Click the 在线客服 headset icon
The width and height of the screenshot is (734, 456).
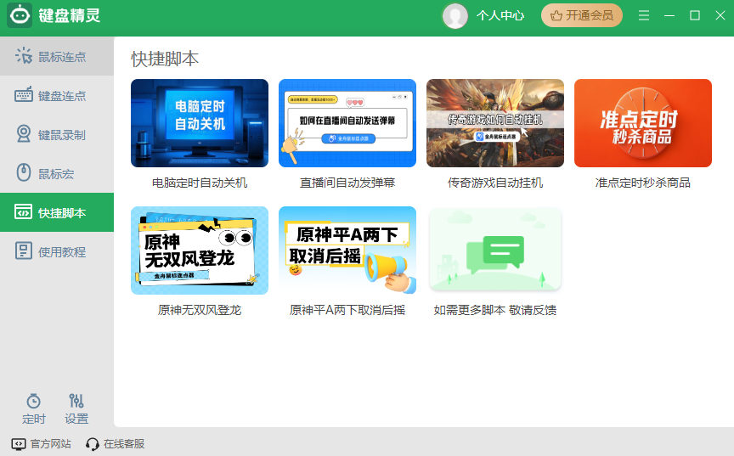click(x=93, y=444)
